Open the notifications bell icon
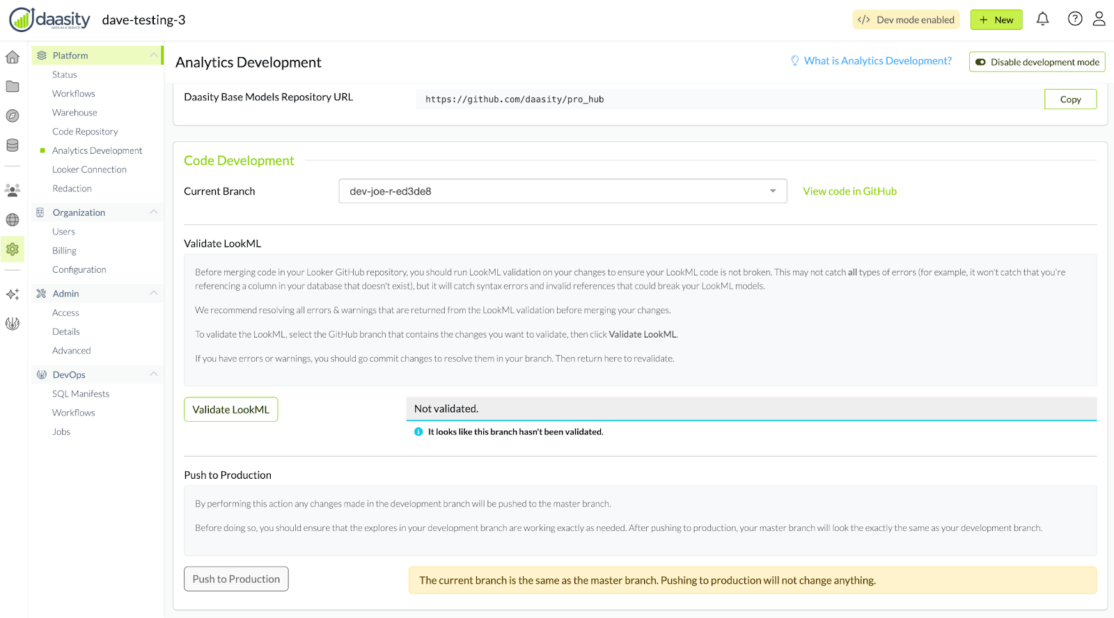The image size is (1114, 618). (x=1042, y=19)
